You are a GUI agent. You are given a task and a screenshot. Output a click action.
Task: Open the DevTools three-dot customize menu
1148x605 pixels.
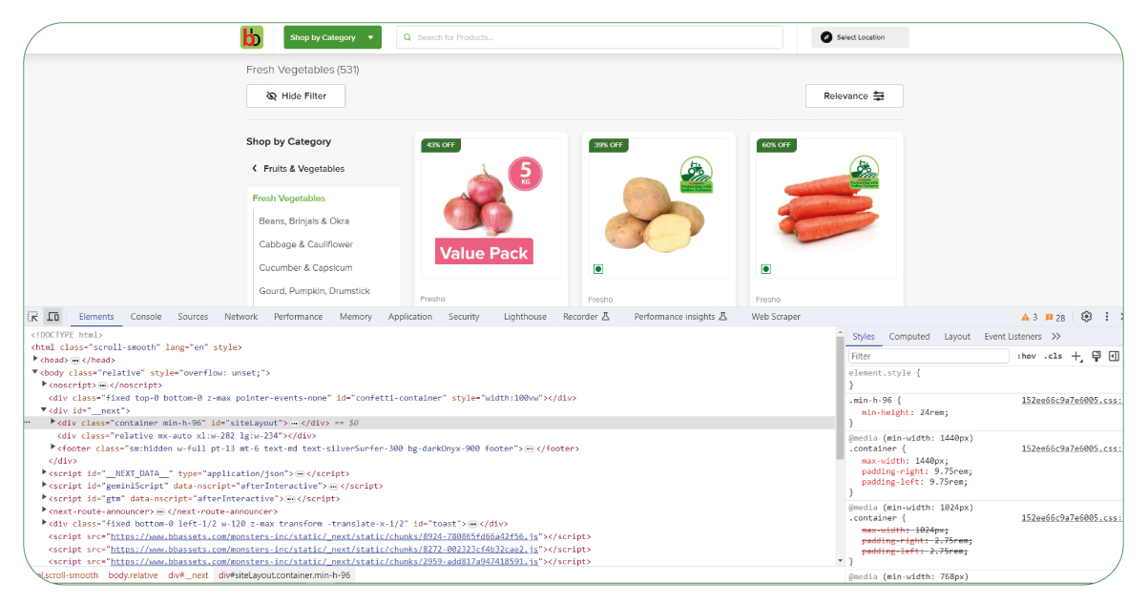1107,317
